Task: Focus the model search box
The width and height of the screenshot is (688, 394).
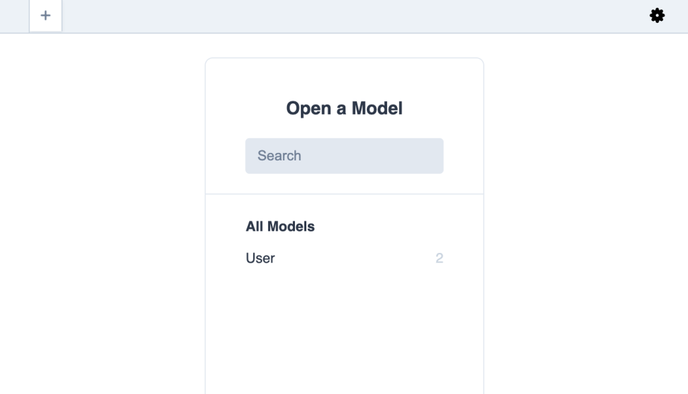Action: point(344,156)
